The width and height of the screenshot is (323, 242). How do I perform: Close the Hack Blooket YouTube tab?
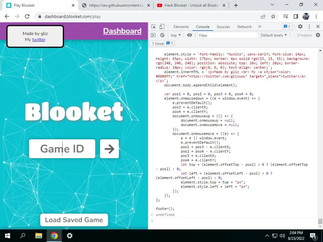(x=224, y=6)
